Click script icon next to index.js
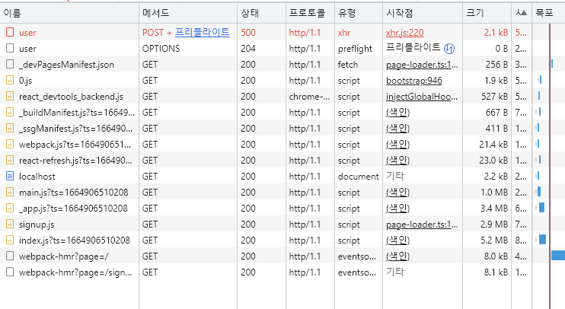Screen dimensions: 565x309 (10, 240)
